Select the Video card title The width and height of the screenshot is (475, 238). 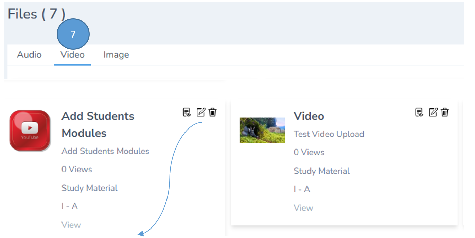[x=309, y=116]
